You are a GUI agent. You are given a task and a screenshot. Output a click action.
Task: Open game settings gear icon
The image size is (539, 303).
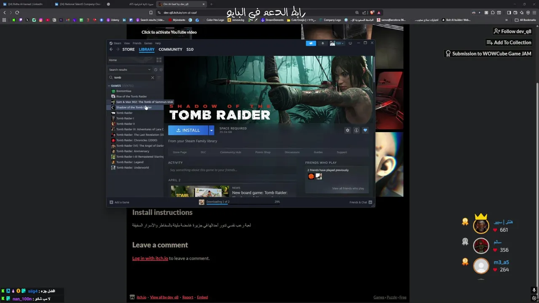tap(347, 130)
